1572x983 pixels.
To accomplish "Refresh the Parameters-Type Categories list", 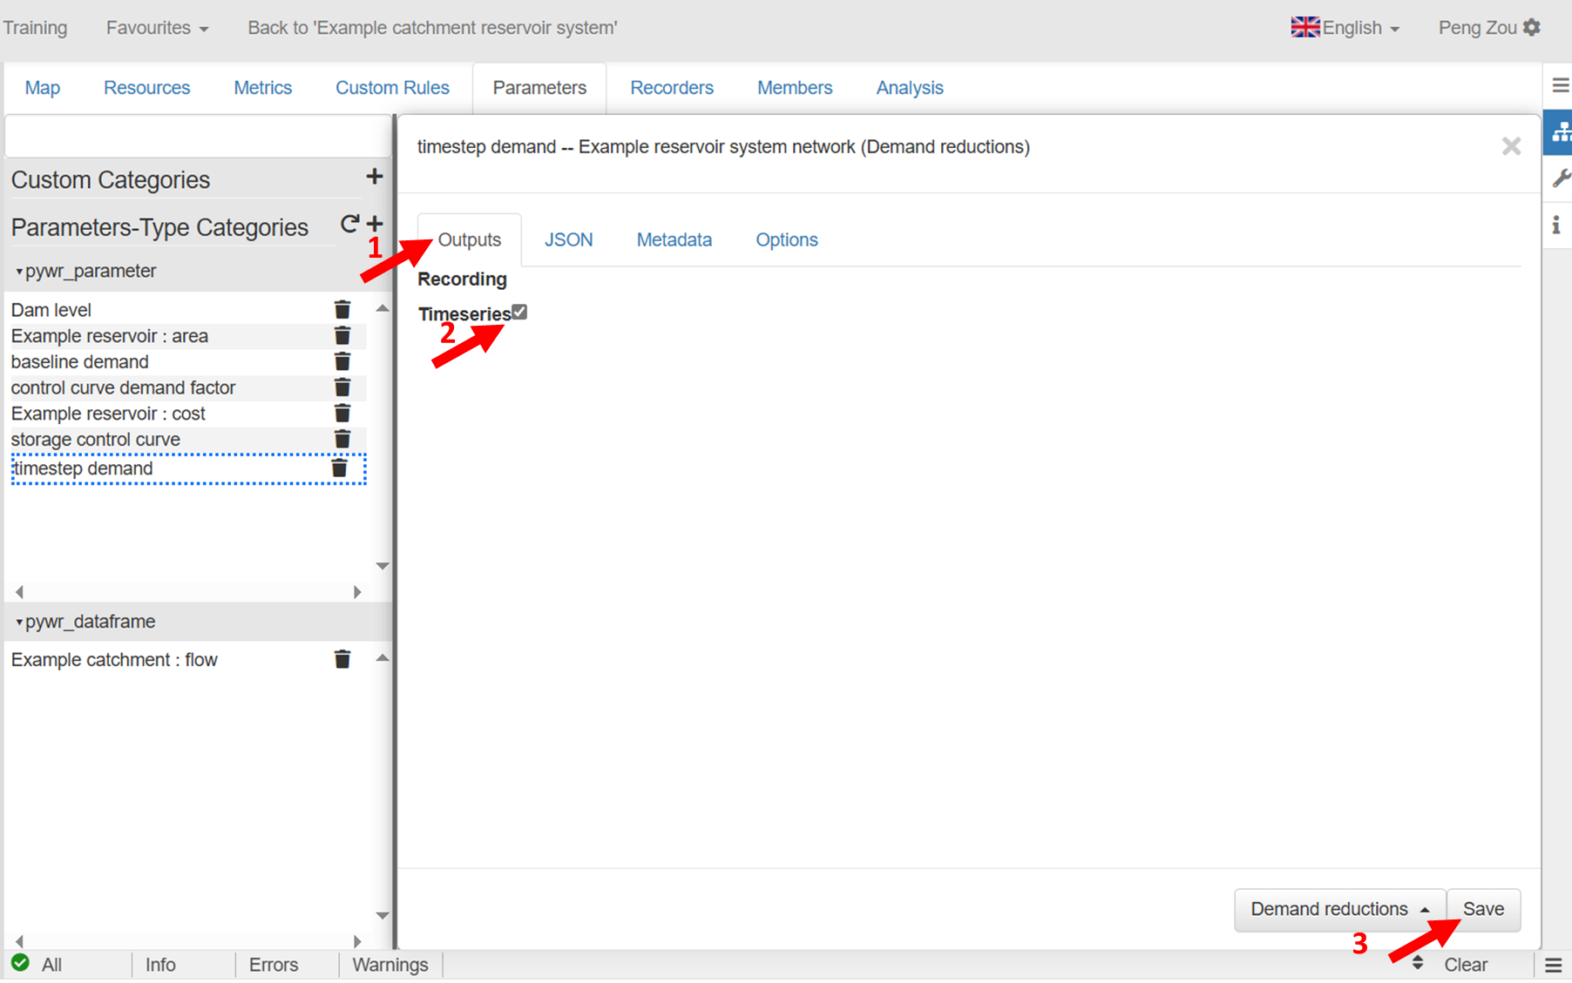I will 349,225.
